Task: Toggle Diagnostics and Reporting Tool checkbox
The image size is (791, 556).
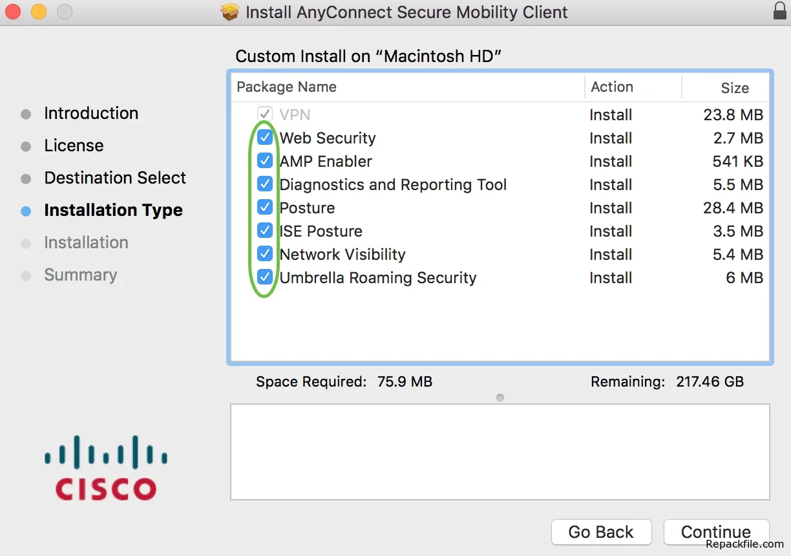Action: [x=265, y=184]
